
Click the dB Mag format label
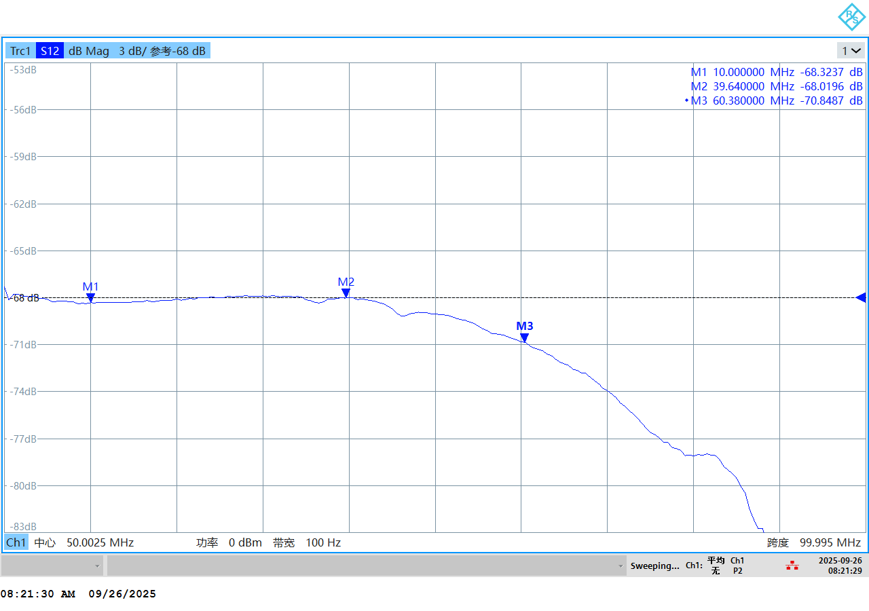coord(89,51)
